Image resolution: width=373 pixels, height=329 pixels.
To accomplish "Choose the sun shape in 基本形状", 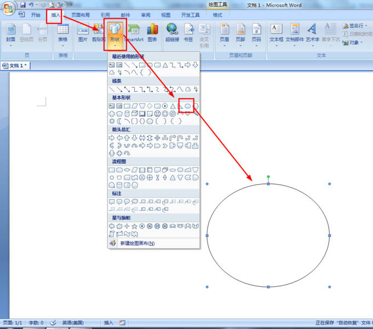I will point(112,121).
